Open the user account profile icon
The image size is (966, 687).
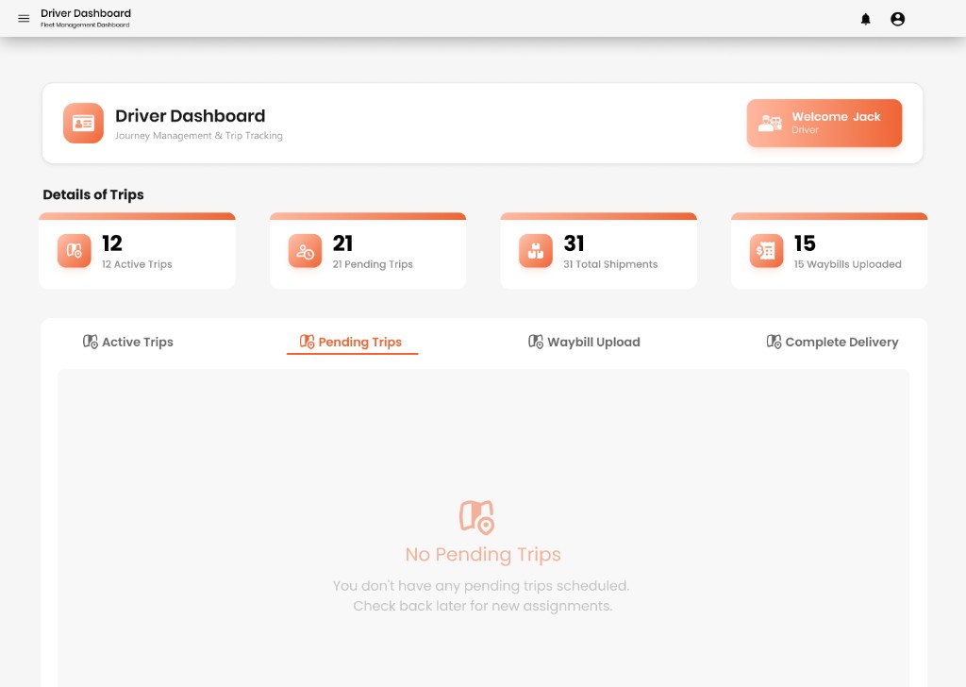[x=898, y=19]
